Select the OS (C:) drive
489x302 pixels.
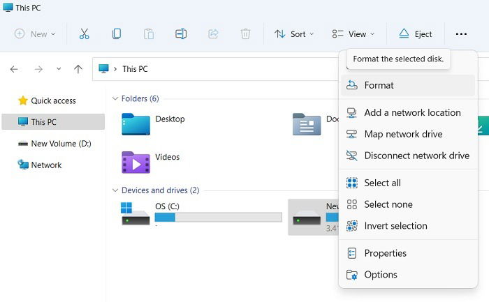coord(201,215)
